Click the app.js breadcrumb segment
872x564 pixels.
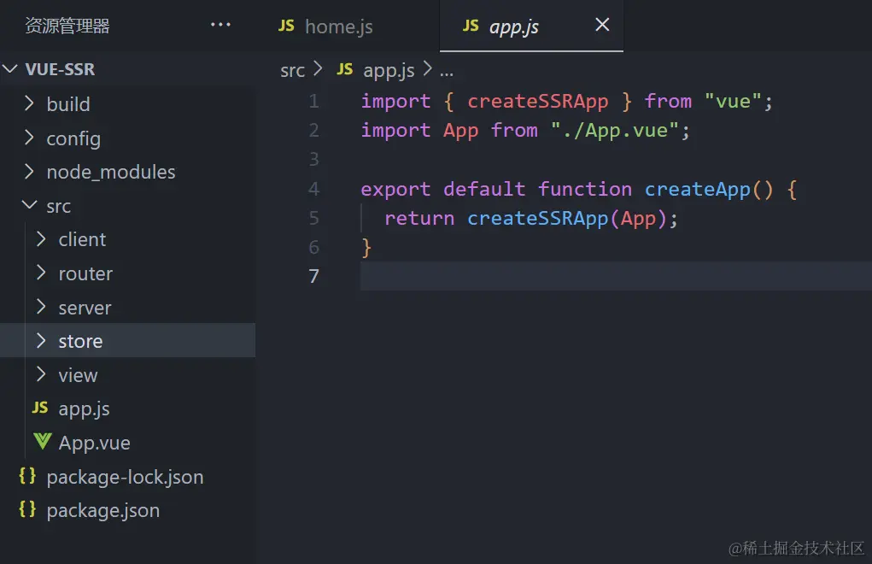click(x=389, y=71)
